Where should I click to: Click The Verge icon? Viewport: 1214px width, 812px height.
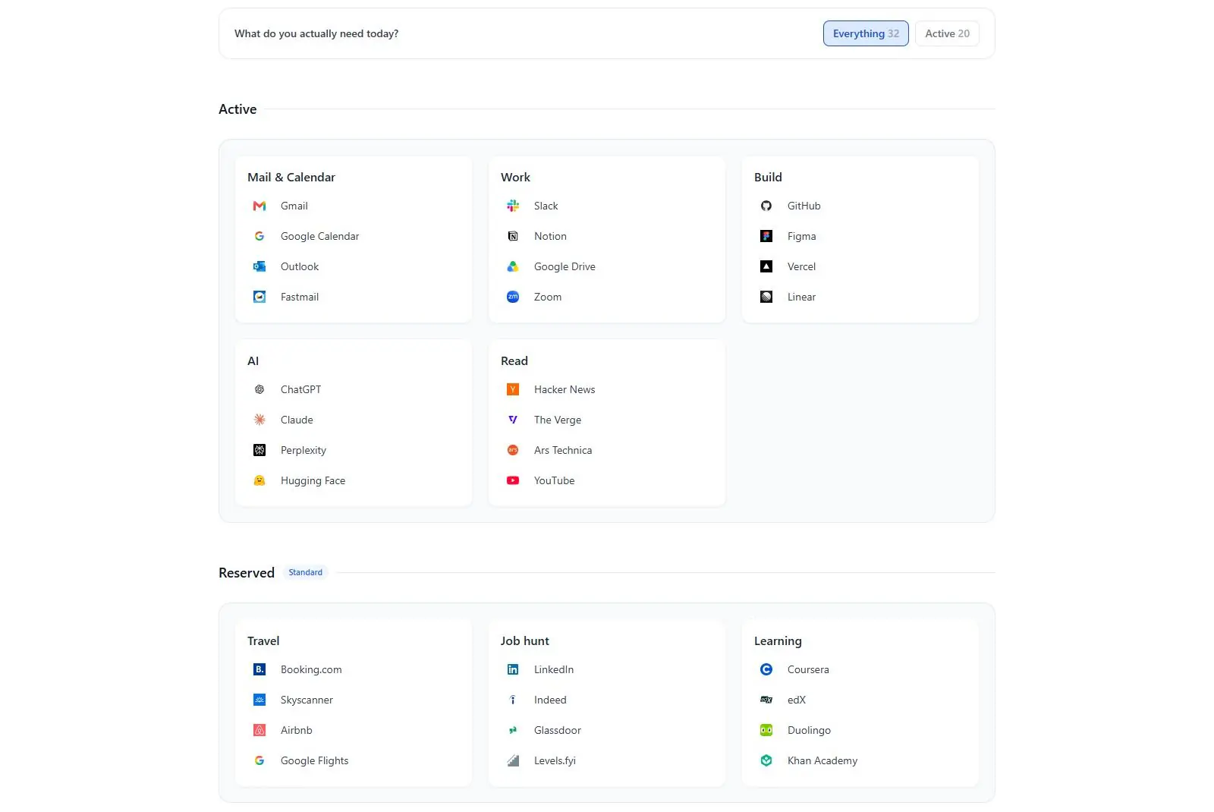point(513,420)
